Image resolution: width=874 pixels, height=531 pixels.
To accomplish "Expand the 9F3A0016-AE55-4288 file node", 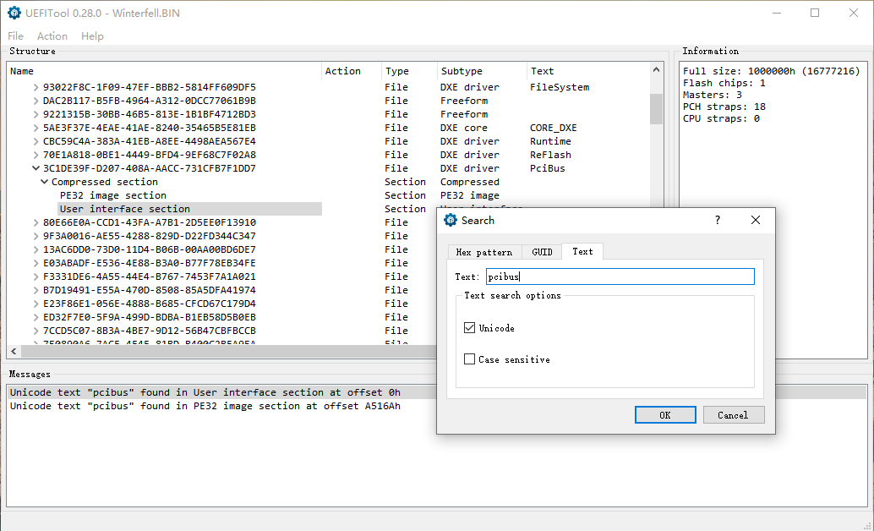I will 36,236.
